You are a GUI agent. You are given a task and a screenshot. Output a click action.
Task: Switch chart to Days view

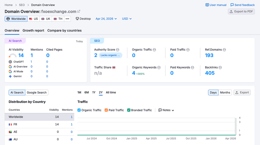pos(213,93)
